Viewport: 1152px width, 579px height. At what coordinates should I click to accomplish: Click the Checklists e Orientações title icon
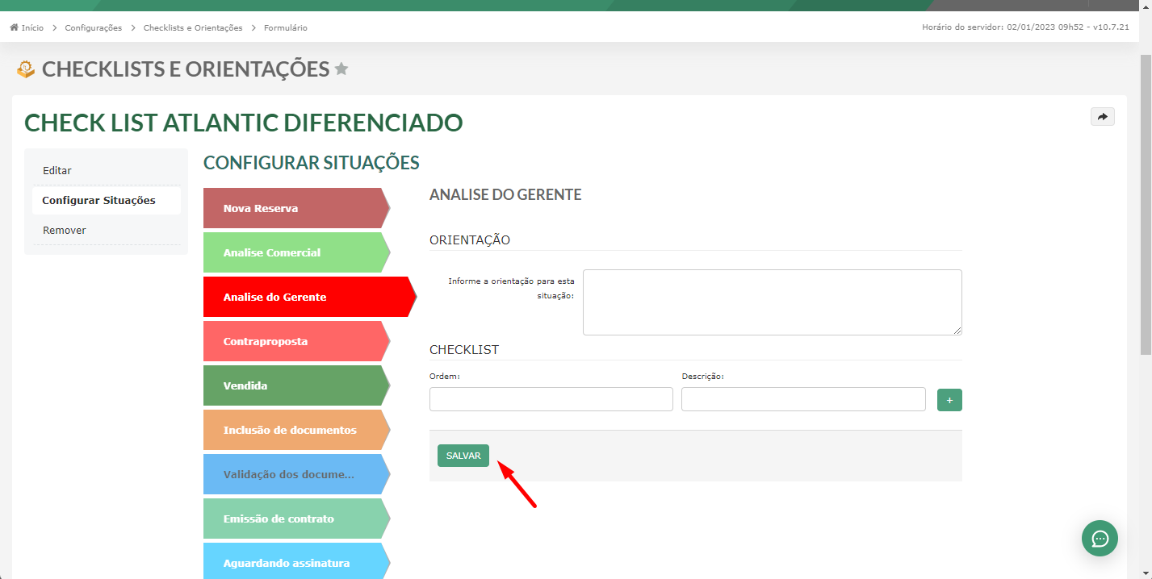pos(26,69)
